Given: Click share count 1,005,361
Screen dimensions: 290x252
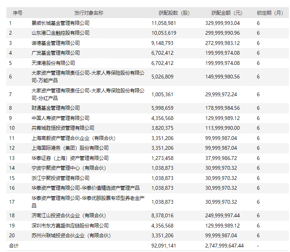Looking at the screenshot, I should tap(162, 94).
